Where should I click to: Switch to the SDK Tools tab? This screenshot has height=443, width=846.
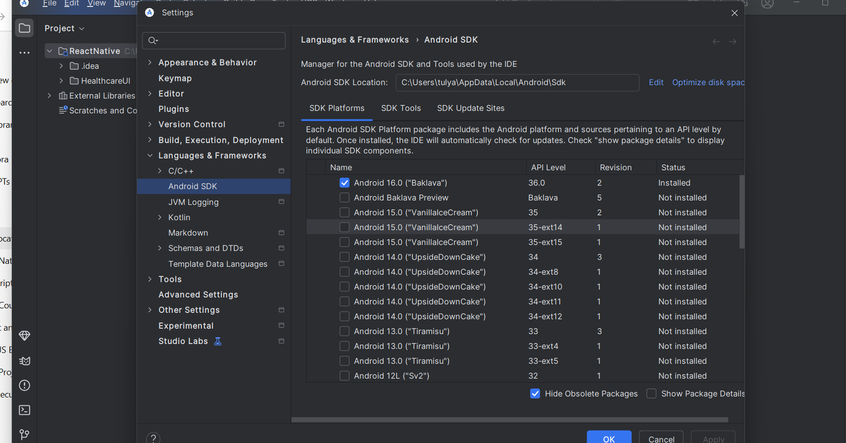[x=401, y=108]
